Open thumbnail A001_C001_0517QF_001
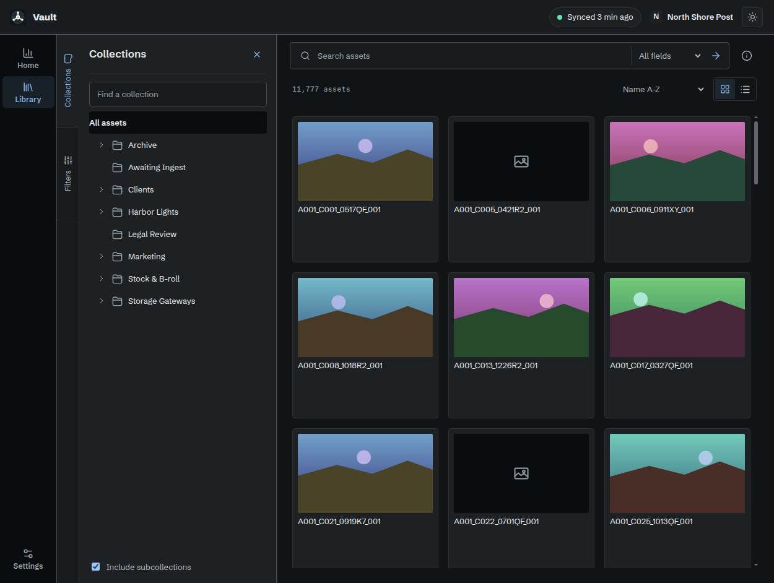Image resolution: width=774 pixels, height=583 pixels. click(365, 162)
